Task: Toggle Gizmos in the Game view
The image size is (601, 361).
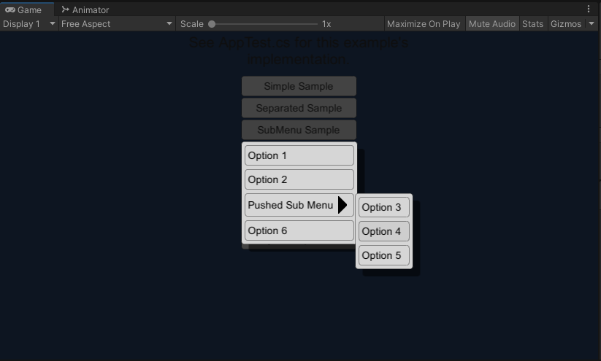Action: tap(566, 24)
